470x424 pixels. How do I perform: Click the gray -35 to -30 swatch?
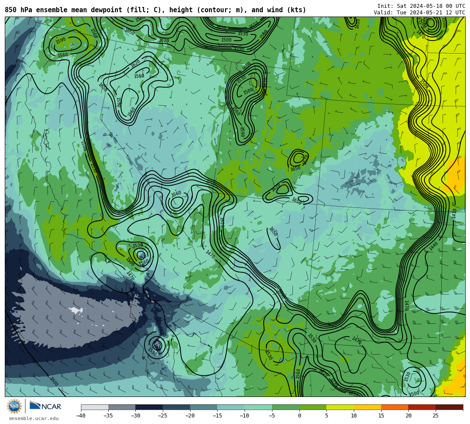click(x=122, y=407)
